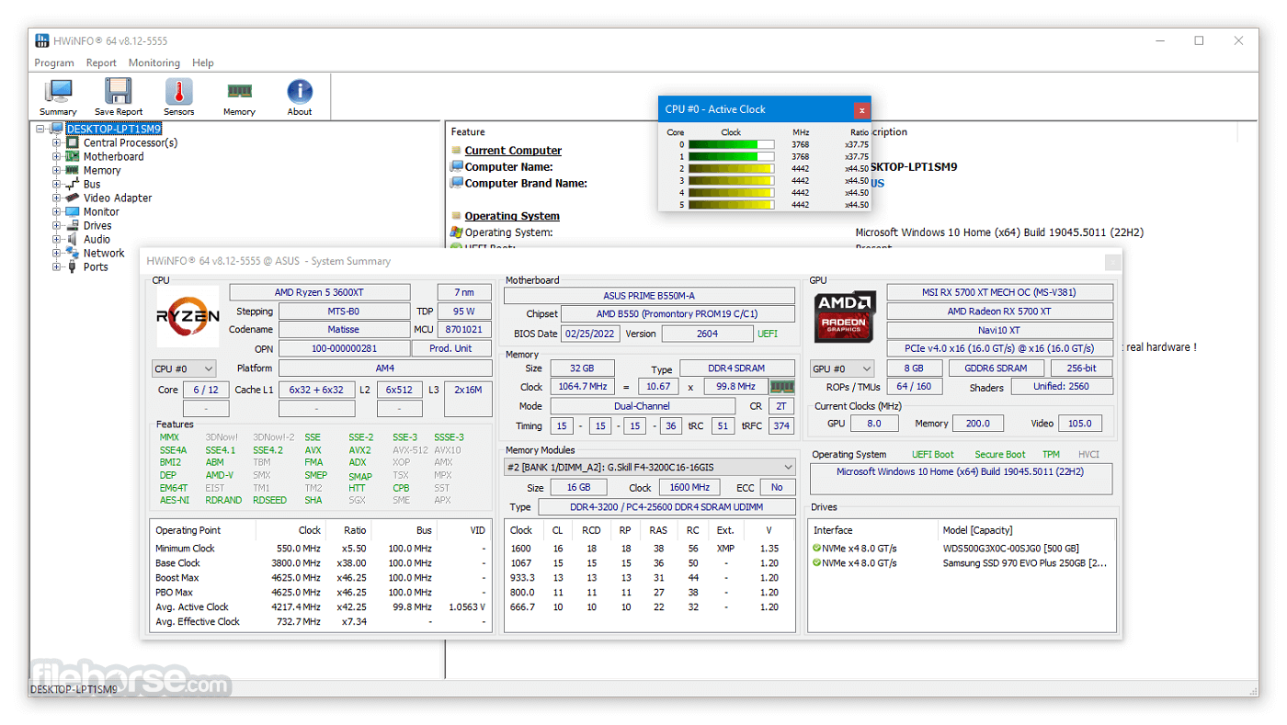
Task: Close the CPU #0 Active Clock window
Action: pos(861,109)
